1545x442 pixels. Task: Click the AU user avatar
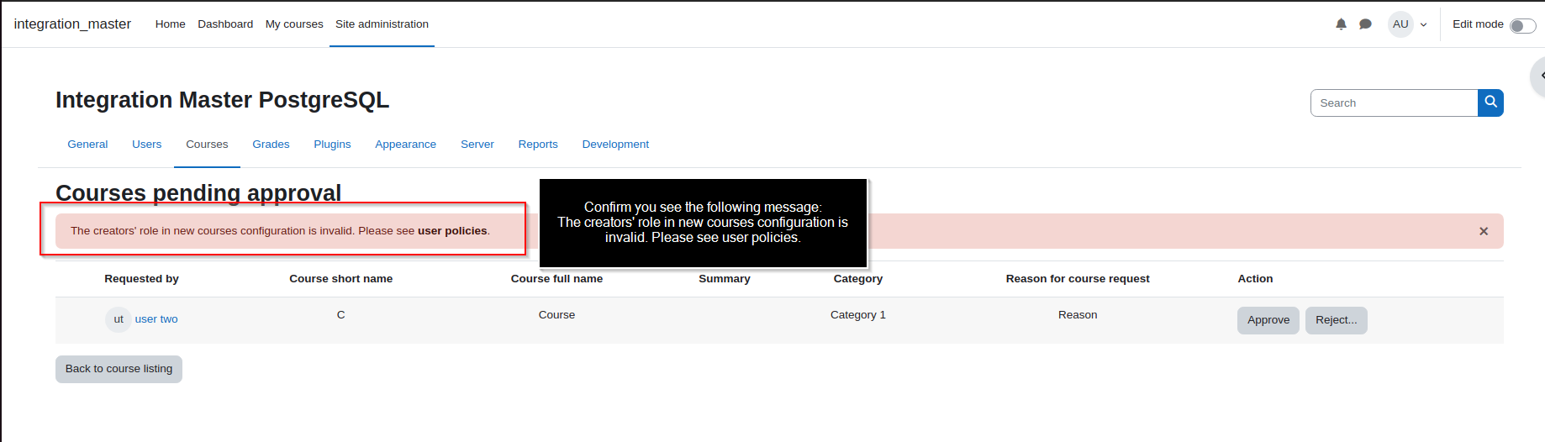(x=1400, y=24)
